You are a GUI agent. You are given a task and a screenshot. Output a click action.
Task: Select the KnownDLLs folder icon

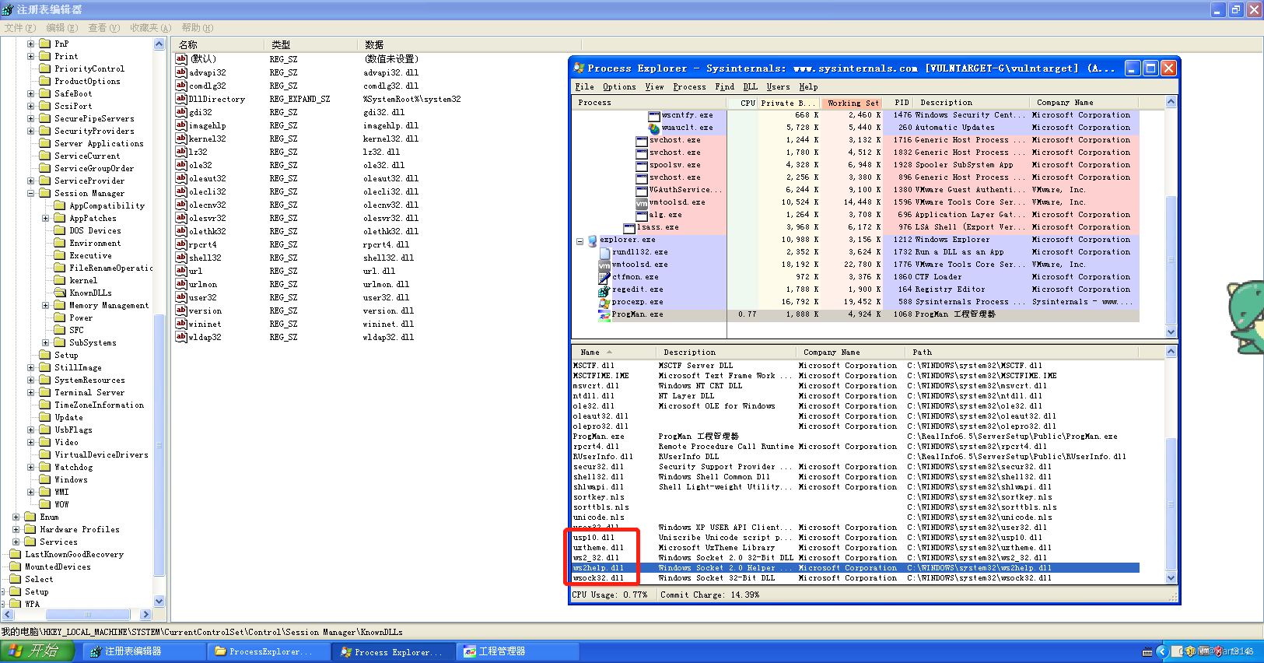click(60, 293)
